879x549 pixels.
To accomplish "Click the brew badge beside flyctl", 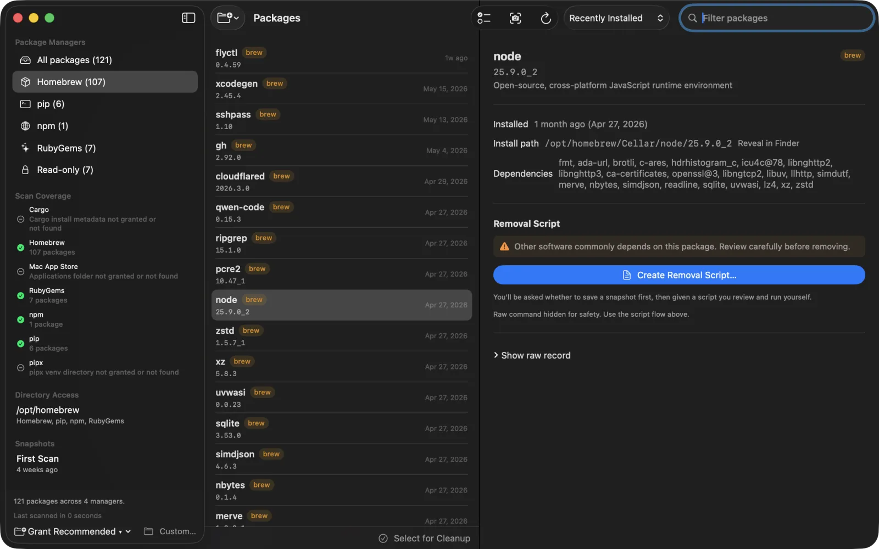I will point(254,53).
